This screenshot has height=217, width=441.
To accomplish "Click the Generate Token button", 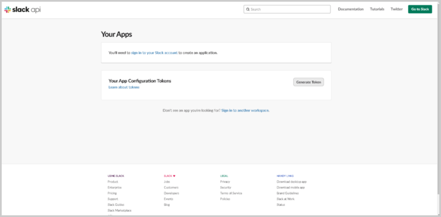I will pyautogui.click(x=308, y=82).
